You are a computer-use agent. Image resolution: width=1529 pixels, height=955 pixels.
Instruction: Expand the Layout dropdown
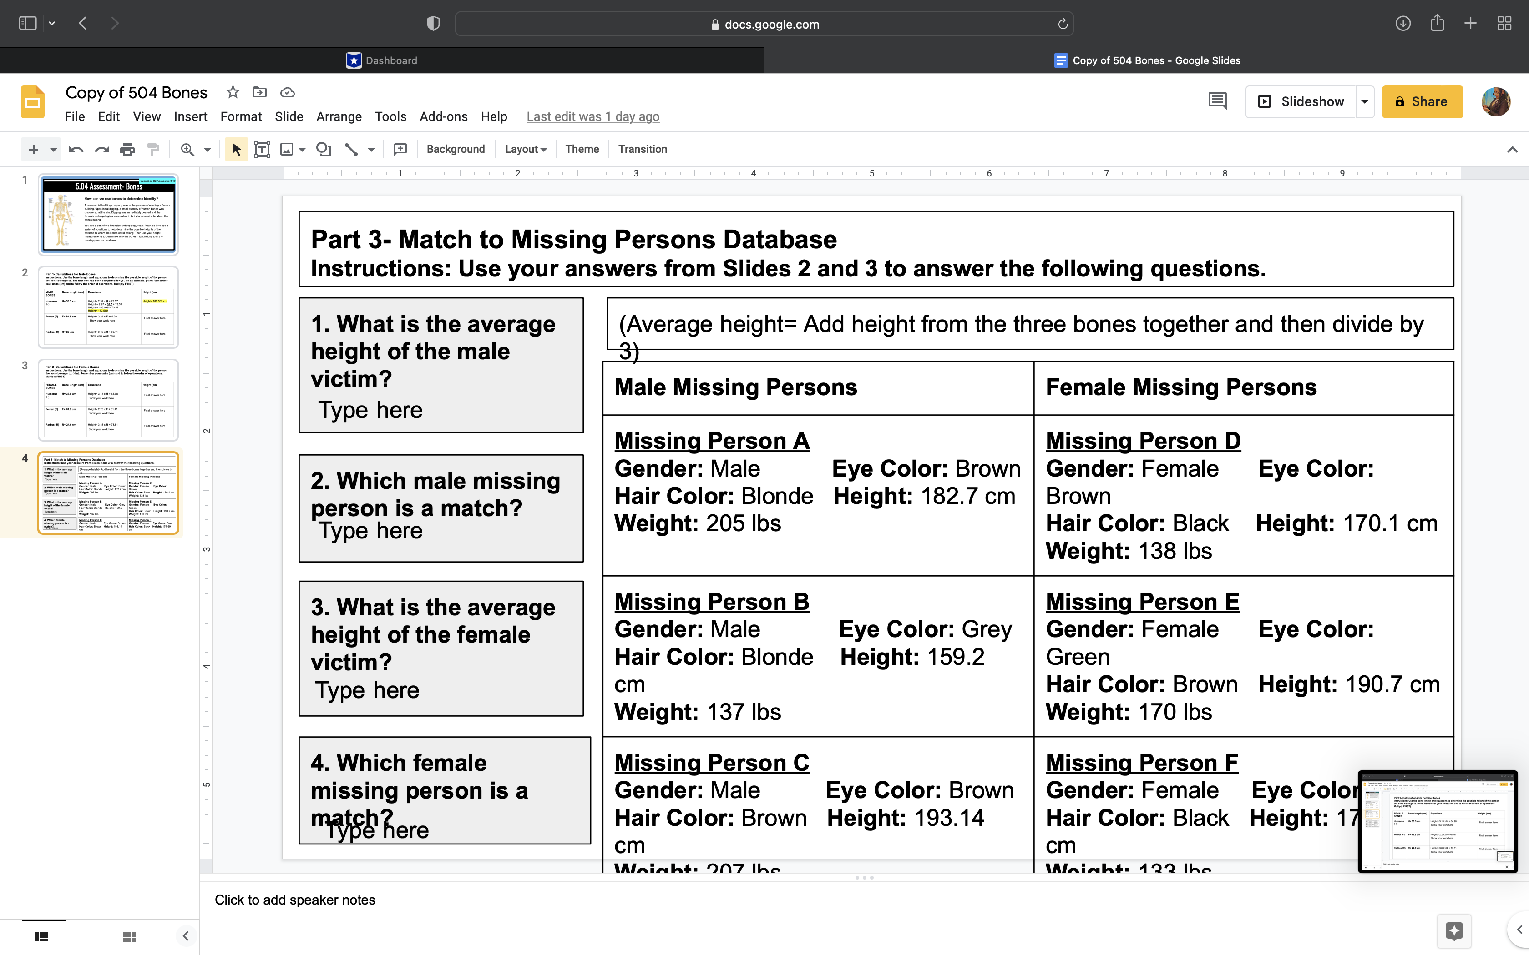(x=525, y=149)
